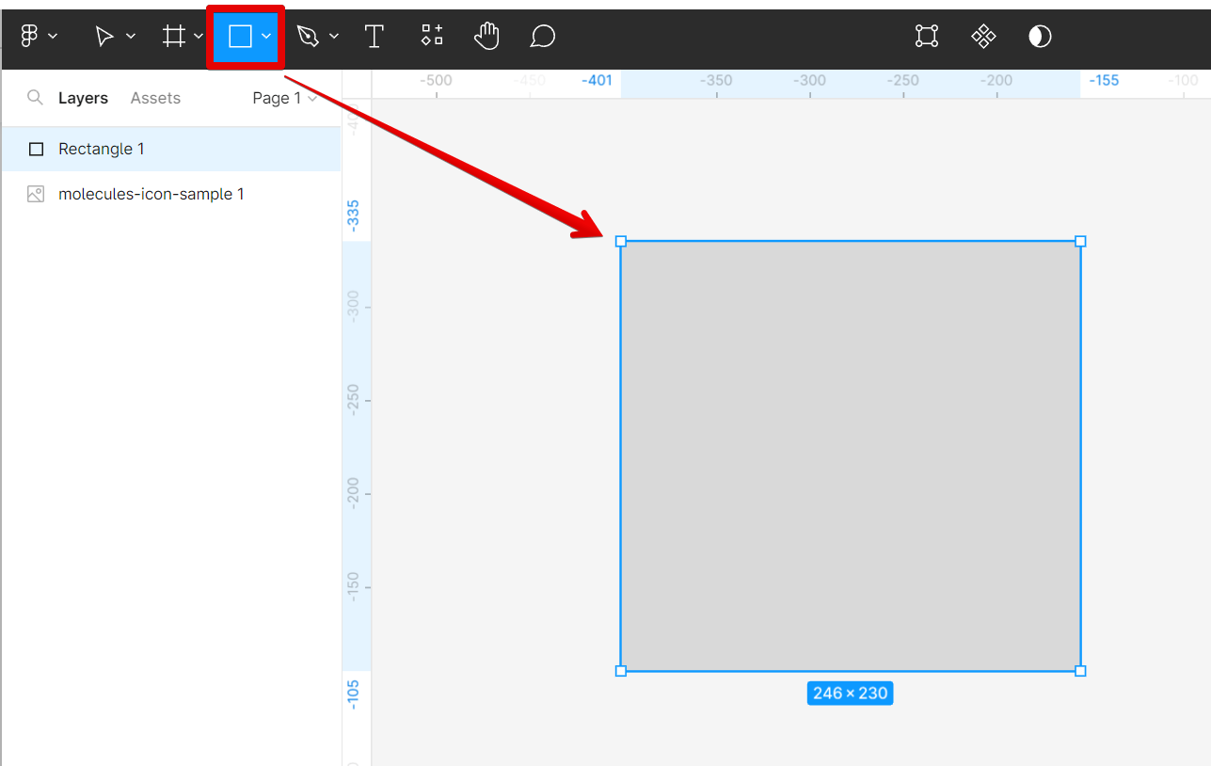Viewport: 1211px width, 766px height.
Task: Activate the Hand tool
Action: click(486, 36)
